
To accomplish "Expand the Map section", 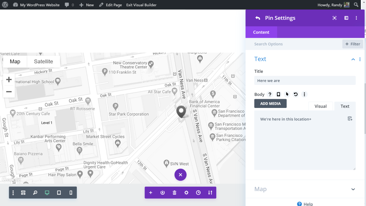I will coord(305,189).
